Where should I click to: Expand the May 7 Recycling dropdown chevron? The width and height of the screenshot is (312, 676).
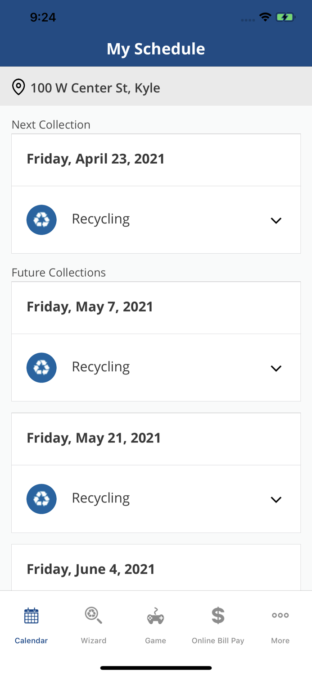(x=276, y=368)
